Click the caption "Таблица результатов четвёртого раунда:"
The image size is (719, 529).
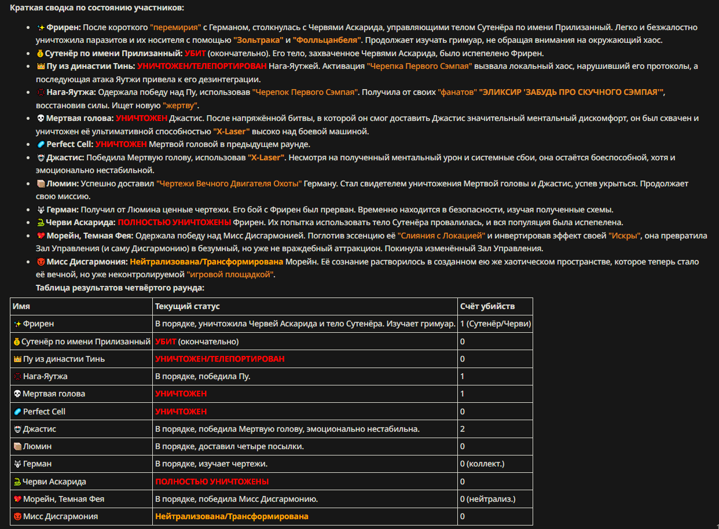(120, 288)
